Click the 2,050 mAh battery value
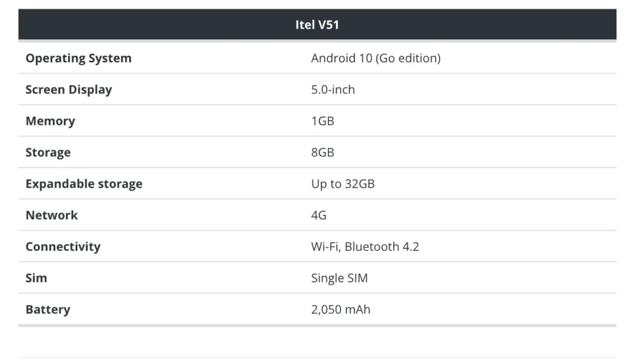Image resolution: width=636 pixels, height=361 pixels. [x=340, y=309]
